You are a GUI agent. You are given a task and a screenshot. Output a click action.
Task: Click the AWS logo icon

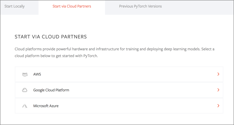(25, 74)
